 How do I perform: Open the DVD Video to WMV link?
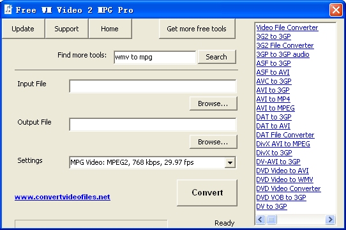[285, 180]
